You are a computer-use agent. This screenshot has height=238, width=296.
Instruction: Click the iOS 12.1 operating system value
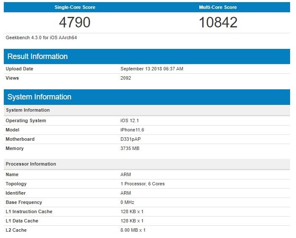pyautogui.click(x=130, y=120)
